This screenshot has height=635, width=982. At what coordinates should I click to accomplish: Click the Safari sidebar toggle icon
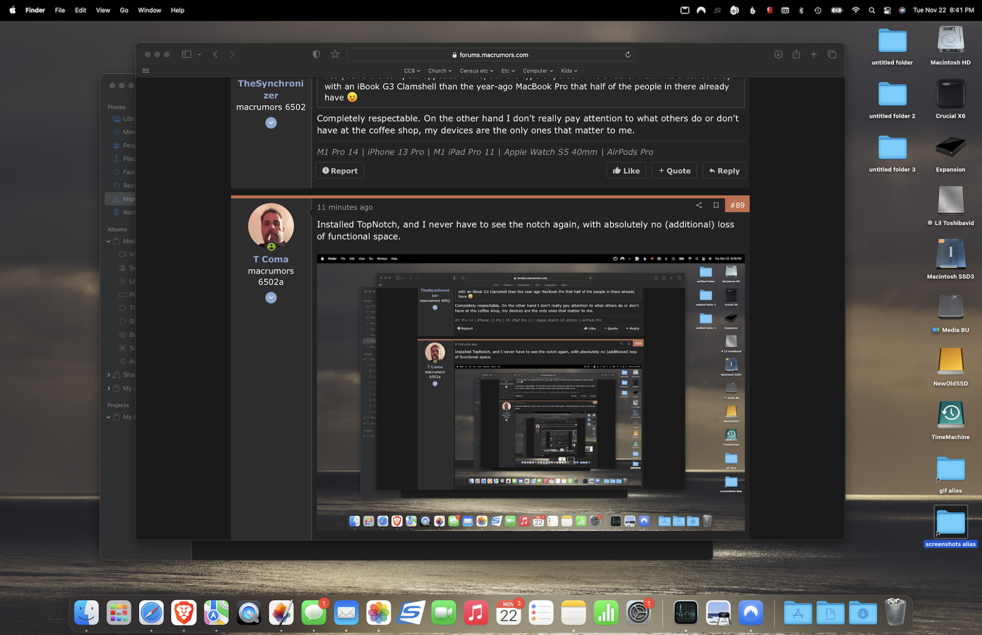point(187,55)
